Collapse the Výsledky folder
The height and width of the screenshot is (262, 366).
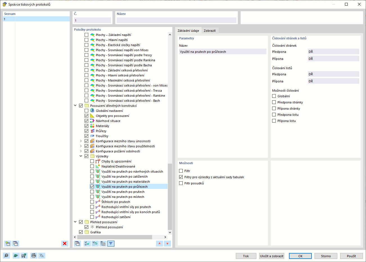point(81,156)
